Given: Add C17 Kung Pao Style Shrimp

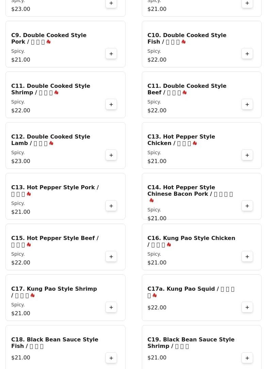Looking at the screenshot, I should [x=111, y=307].
